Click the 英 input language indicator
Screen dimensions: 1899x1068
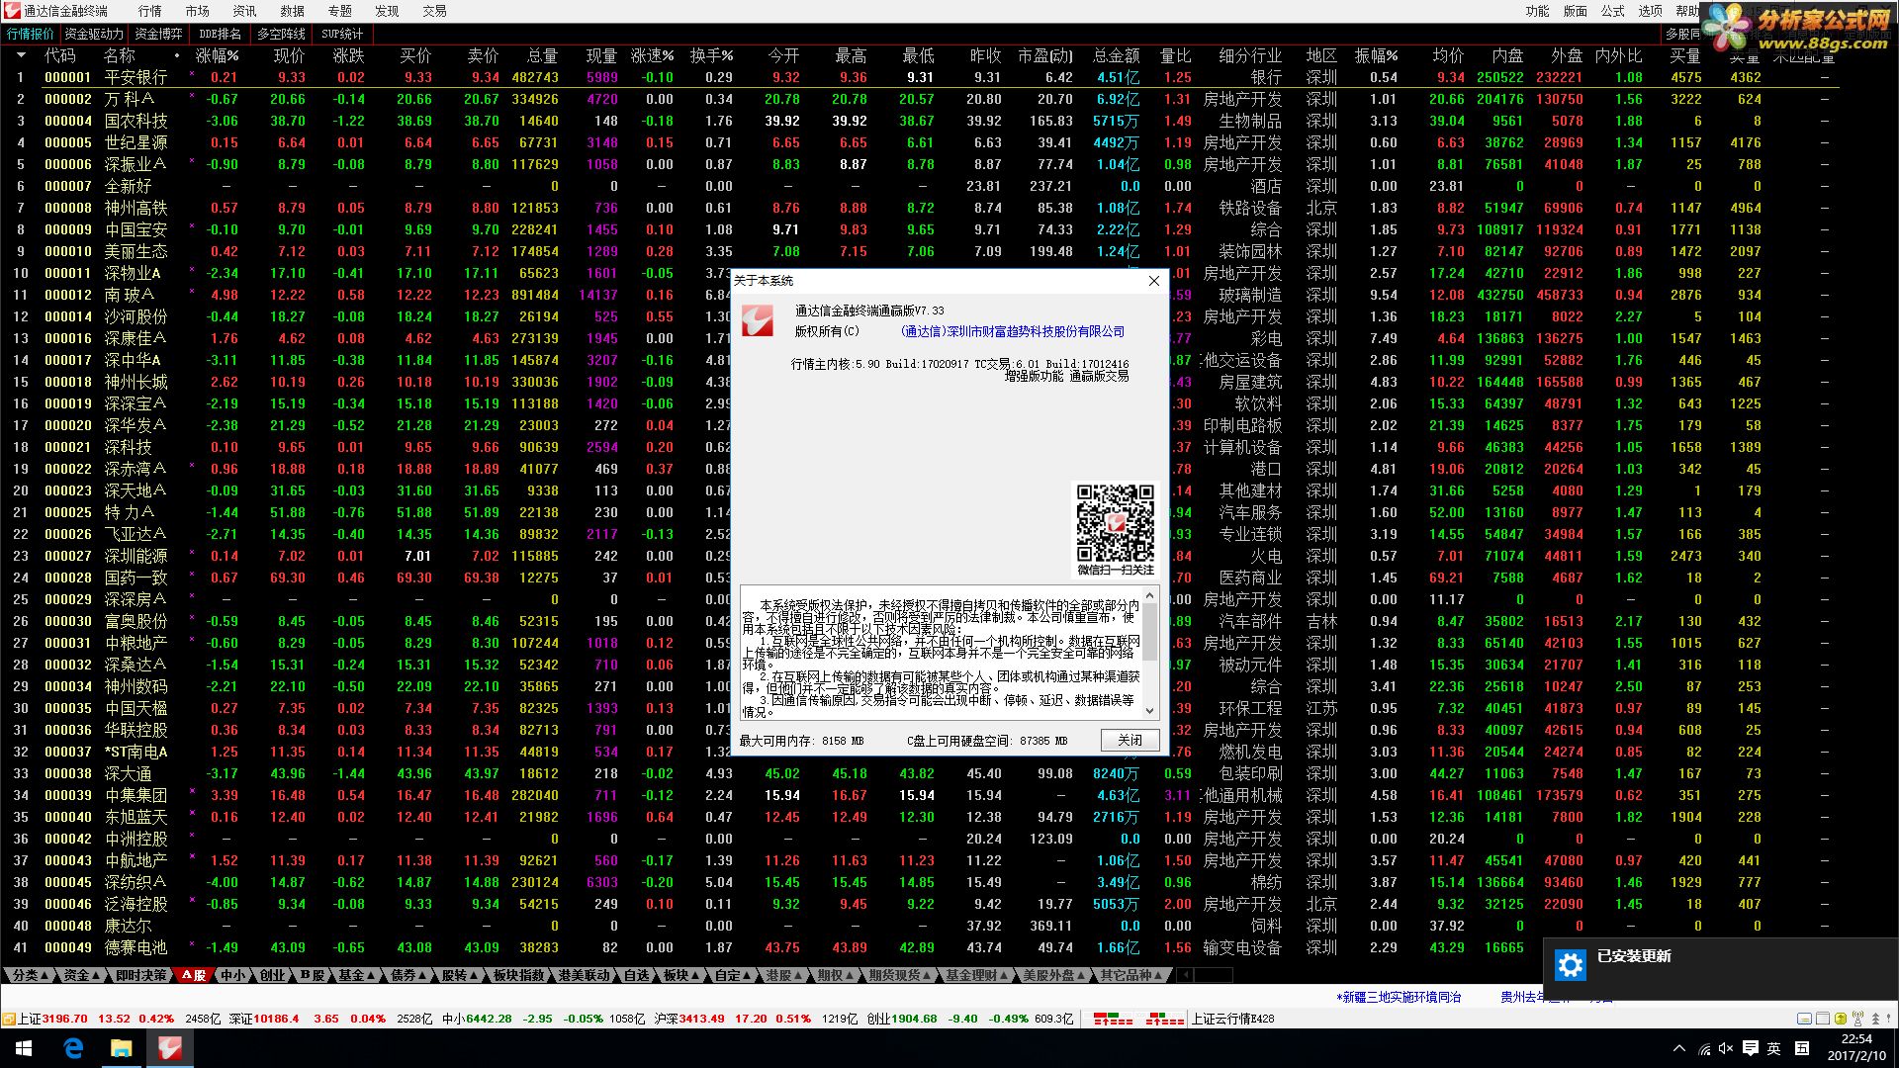tap(1774, 1048)
